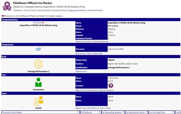This screenshot has width=181, height=114.
Task: Click the Created time 12:29:35
Action: (111, 35)
